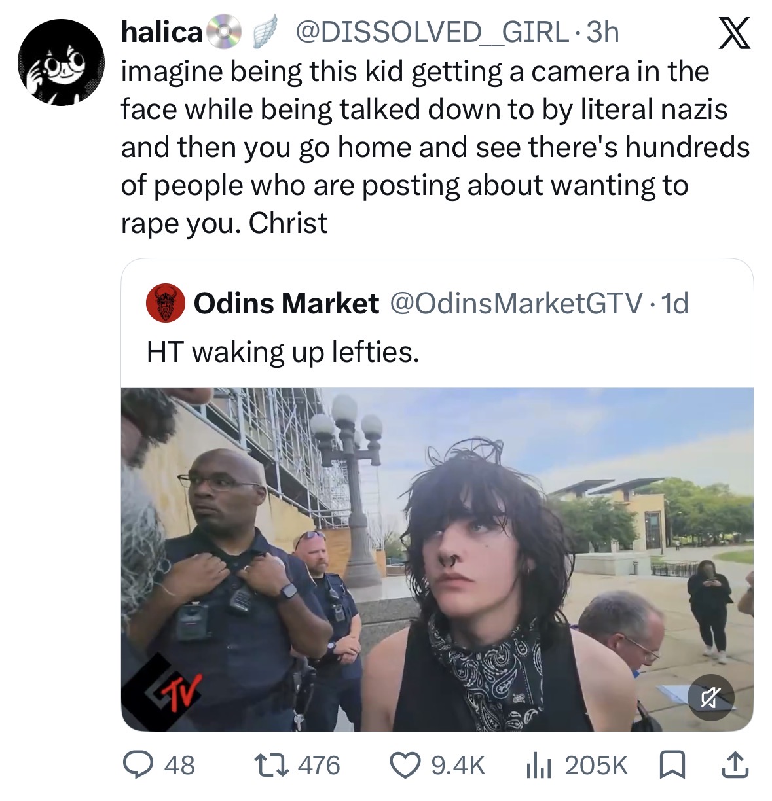Open the X logo icon
This screenshot has width=772, height=801.
tap(735, 34)
